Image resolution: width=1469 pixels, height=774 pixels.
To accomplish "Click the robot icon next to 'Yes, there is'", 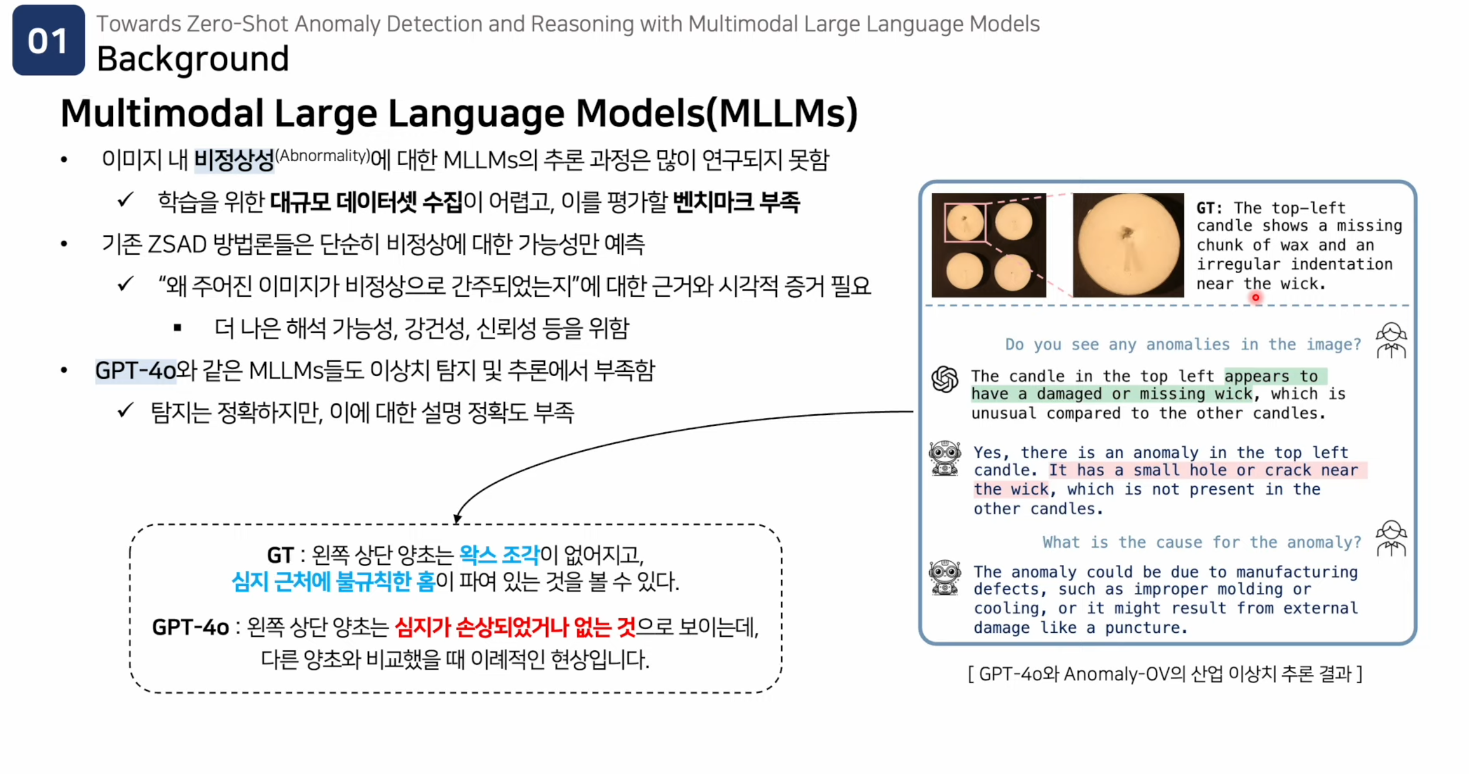I will 945,458.
